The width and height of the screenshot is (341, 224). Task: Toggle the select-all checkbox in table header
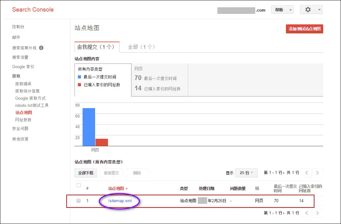click(x=79, y=185)
